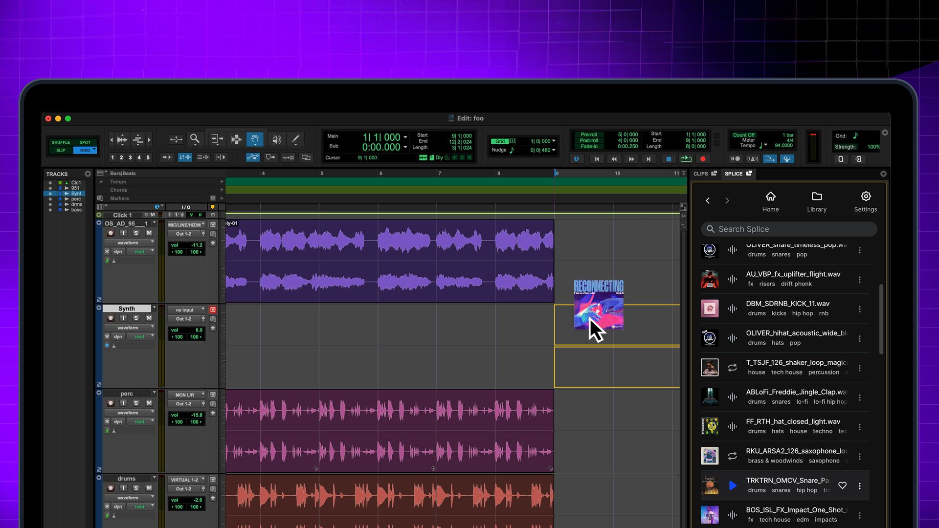Open the Splice Library panel
Viewport: 939px width, 528px height.
(816, 200)
